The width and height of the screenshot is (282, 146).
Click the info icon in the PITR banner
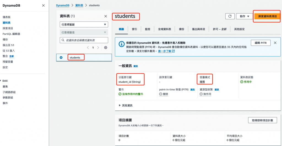click(x=121, y=44)
